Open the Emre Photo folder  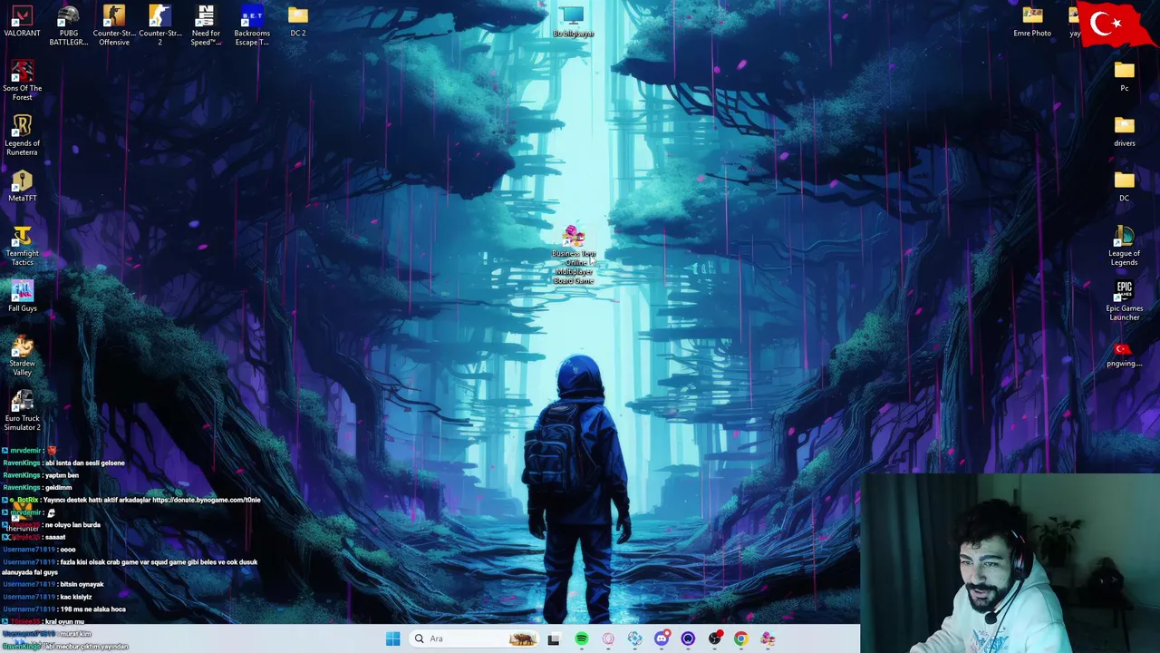1032,22
